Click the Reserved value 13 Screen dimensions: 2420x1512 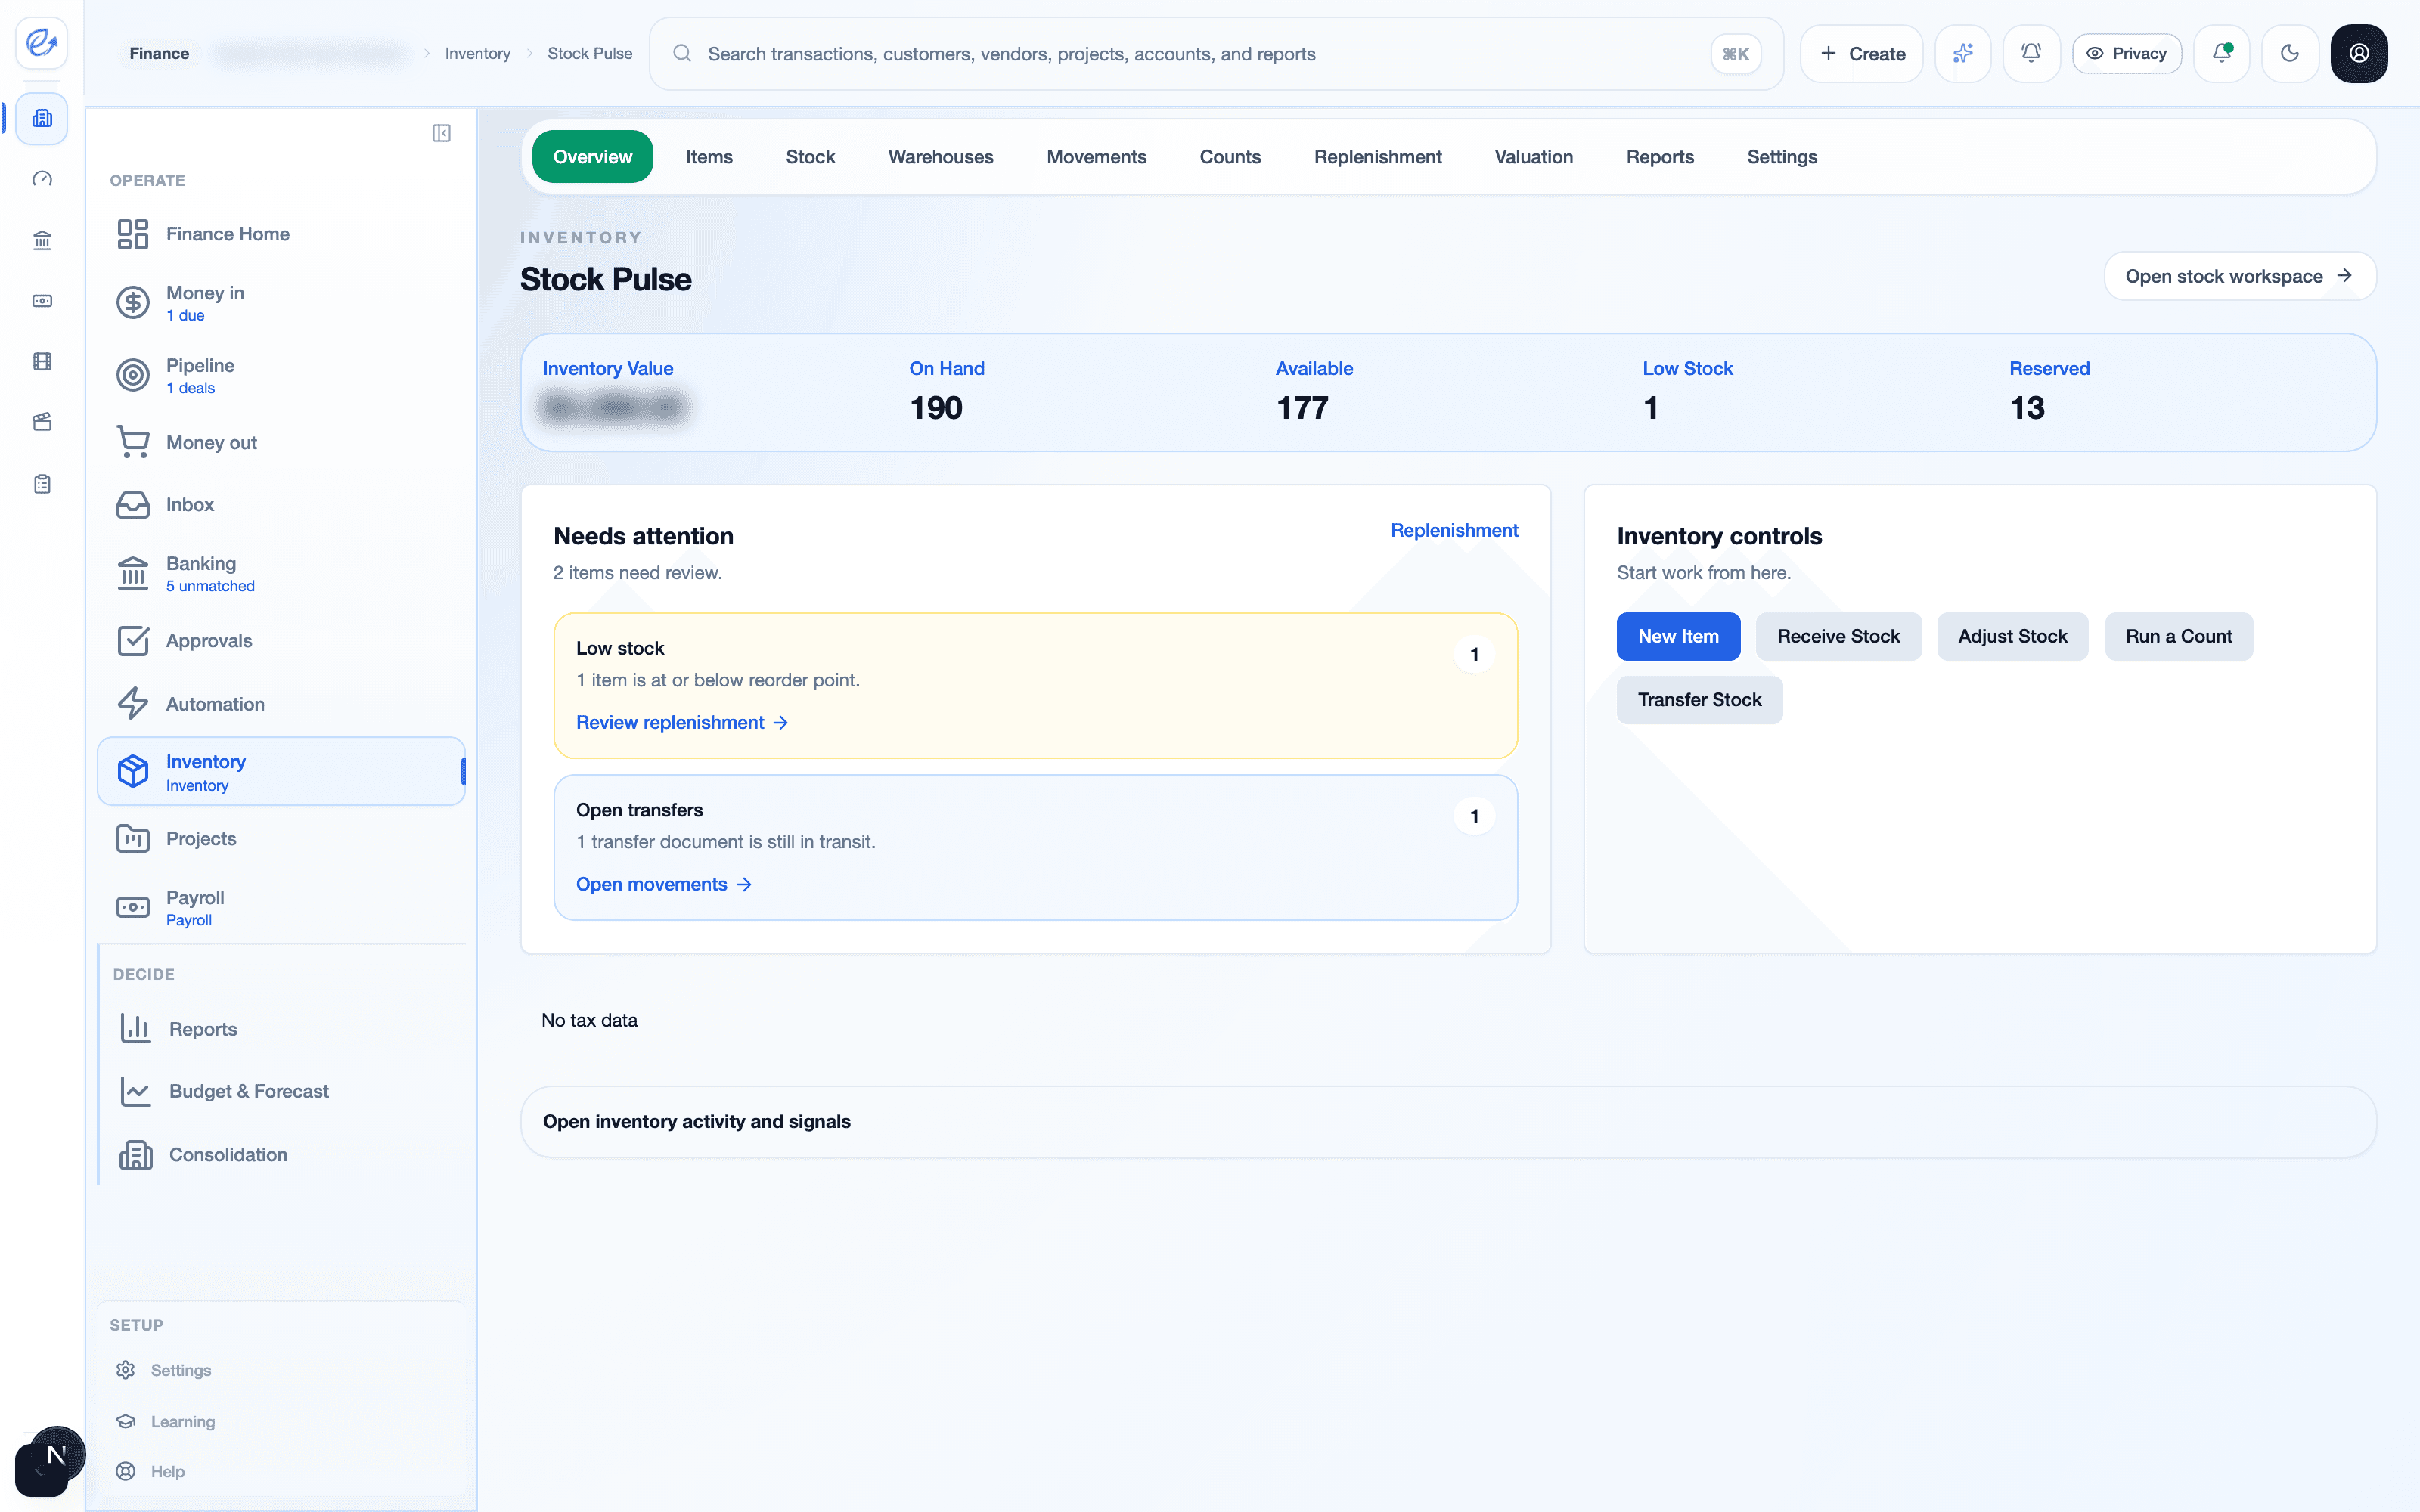click(2027, 408)
